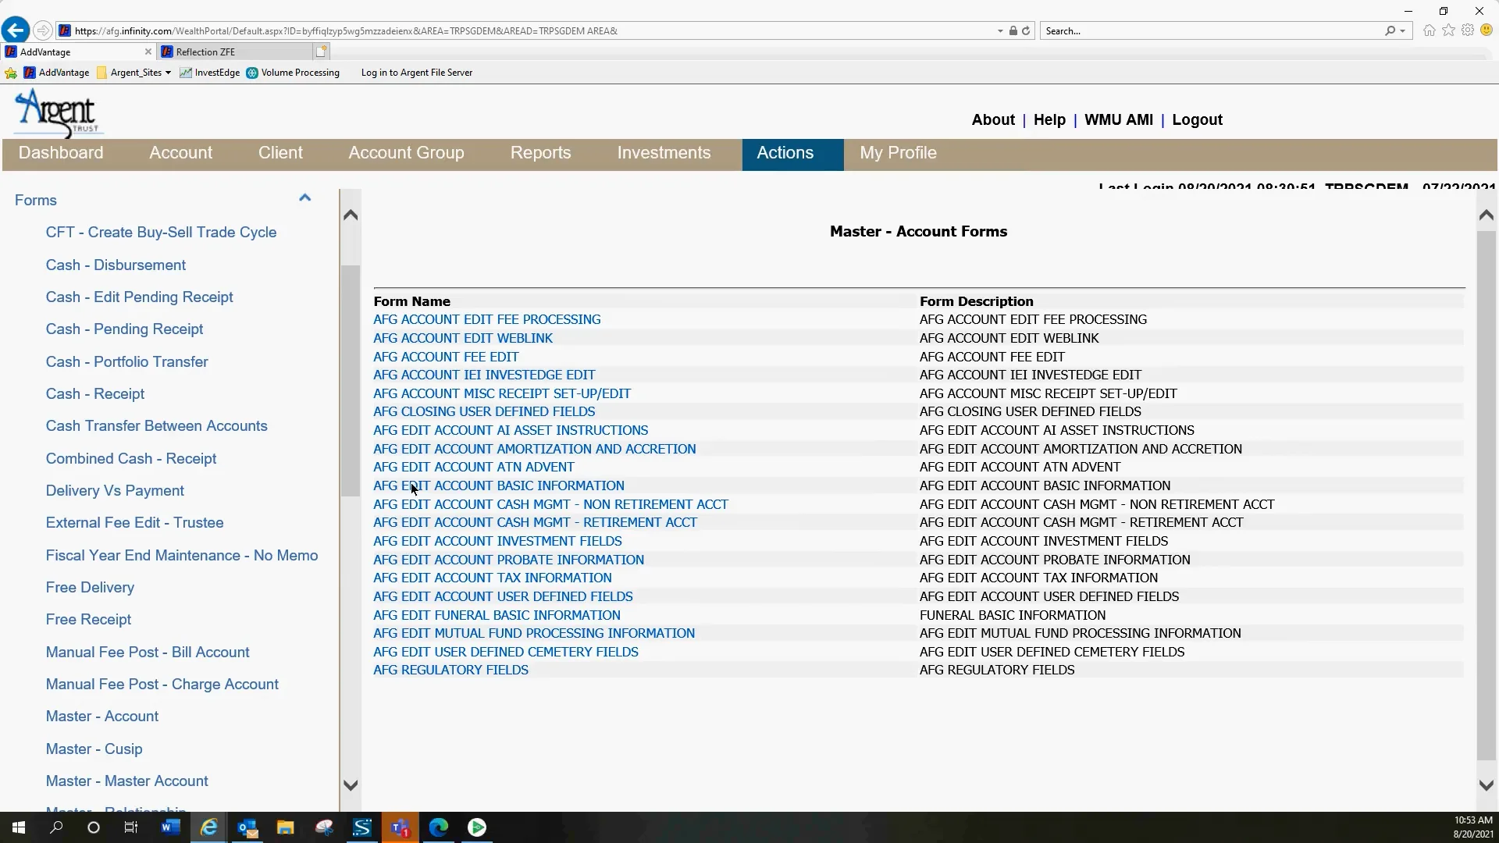Open the AddVantage favorites bar shortcut
The width and height of the screenshot is (1499, 843).
(55, 72)
